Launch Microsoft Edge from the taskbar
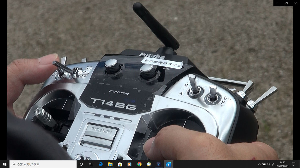This screenshot has width=300, height=168. click(101, 164)
